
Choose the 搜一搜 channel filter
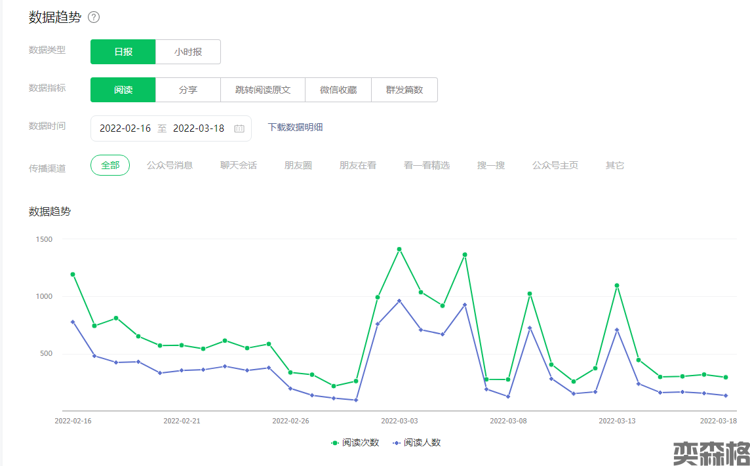click(491, 165)
